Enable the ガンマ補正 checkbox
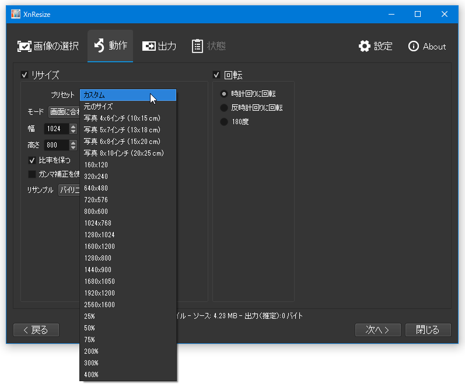The height and width of the screenshot is (387, 465). (32, 174)
